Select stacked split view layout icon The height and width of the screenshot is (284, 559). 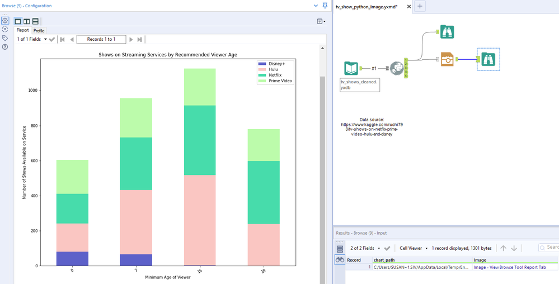[x=35, y=21]
